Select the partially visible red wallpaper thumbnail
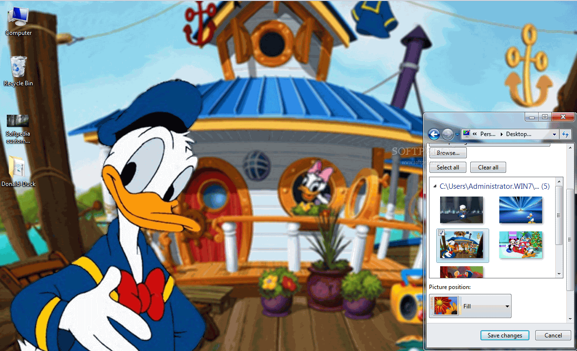The height and width of the screenshot is (351, 577). pyautogui.click(x=462, y=272)
